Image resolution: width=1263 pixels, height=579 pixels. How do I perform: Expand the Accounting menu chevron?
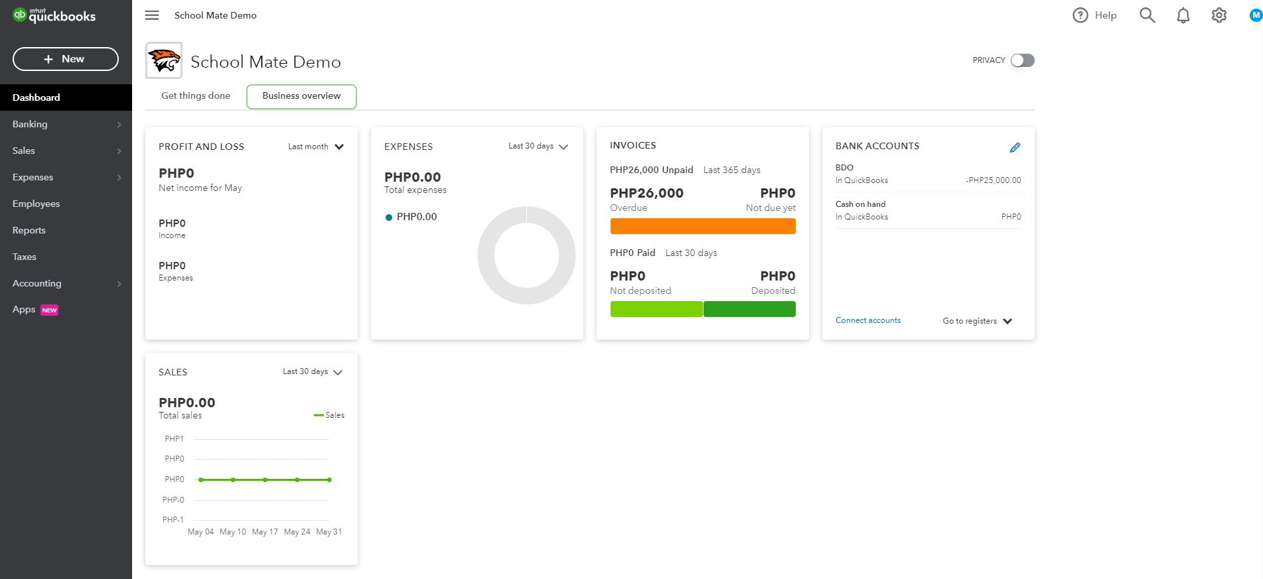pyautogui.click(x=119, y=284)
